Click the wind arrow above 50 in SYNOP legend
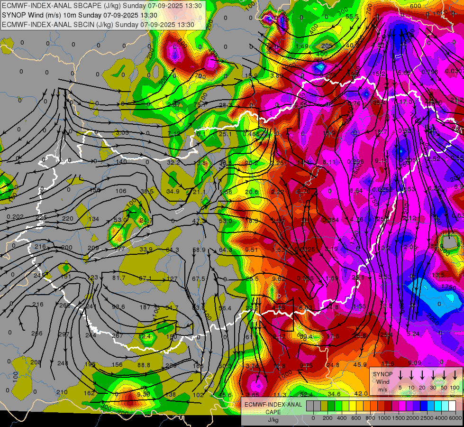Viewport: 464px width, 427px height. point(444,376)
